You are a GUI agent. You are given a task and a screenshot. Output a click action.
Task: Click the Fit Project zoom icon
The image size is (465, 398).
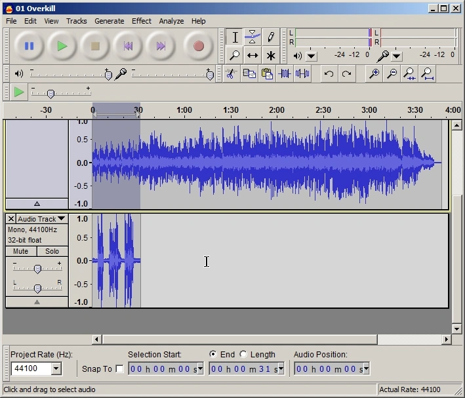[428, 74]
